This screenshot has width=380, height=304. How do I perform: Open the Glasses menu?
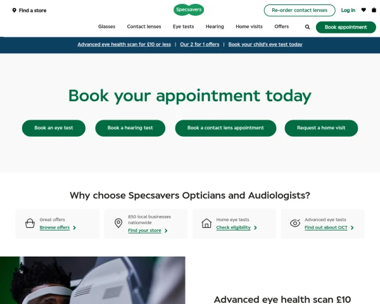pos(106,27)
